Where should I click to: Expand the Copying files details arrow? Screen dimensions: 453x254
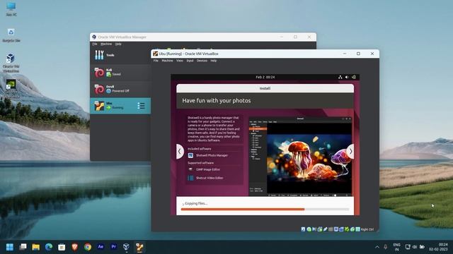183,204
